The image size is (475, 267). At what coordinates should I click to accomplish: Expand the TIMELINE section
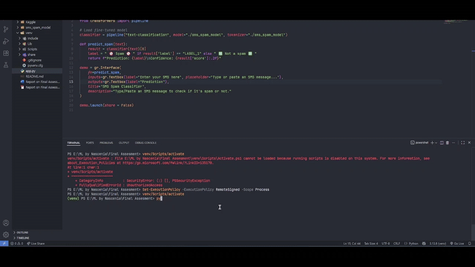click(23, 238)
